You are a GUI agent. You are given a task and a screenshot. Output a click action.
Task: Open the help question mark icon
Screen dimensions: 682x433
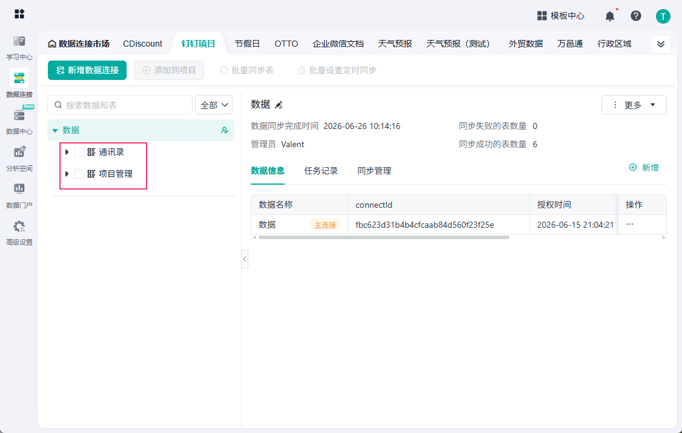(x=636, y=16)
